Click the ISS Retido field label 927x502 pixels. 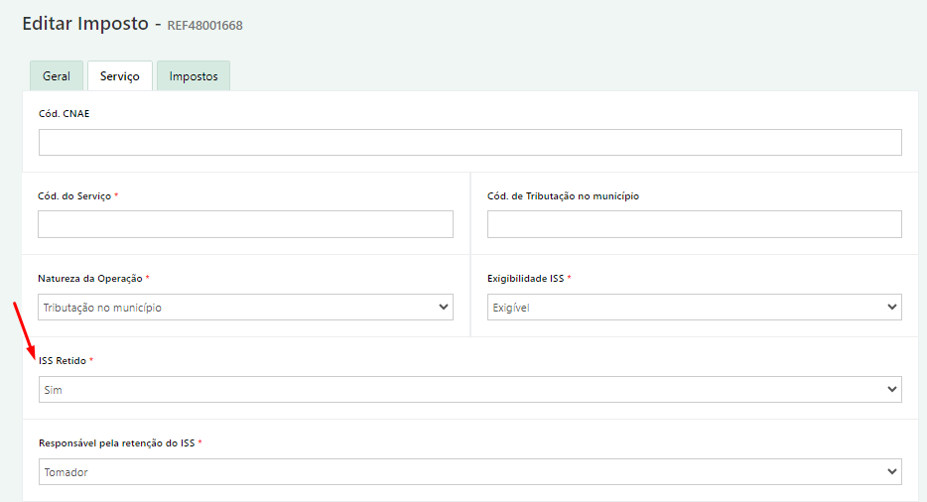click(x=63, y=361)
